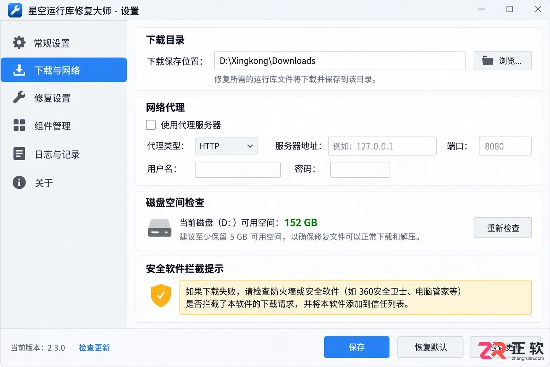The image size is (550, 367).
Task: Open the 修复设置 sidebar section
Action: (64, 98)
